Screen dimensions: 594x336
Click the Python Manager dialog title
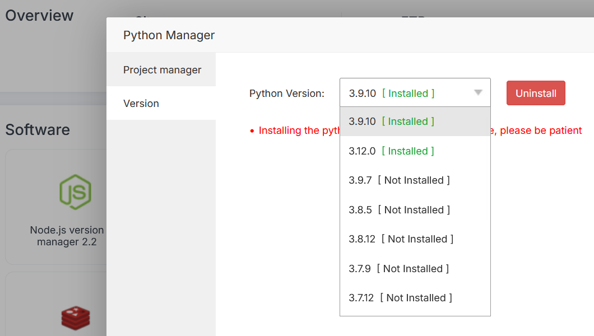pos(169,35)
